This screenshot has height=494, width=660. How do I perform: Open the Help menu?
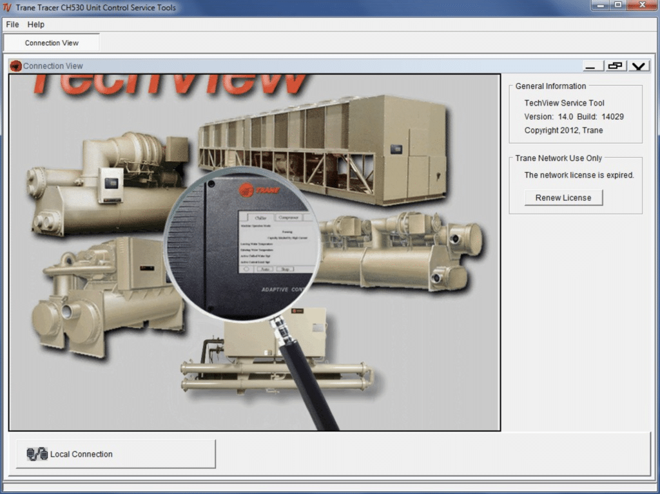tap(36, 24)
